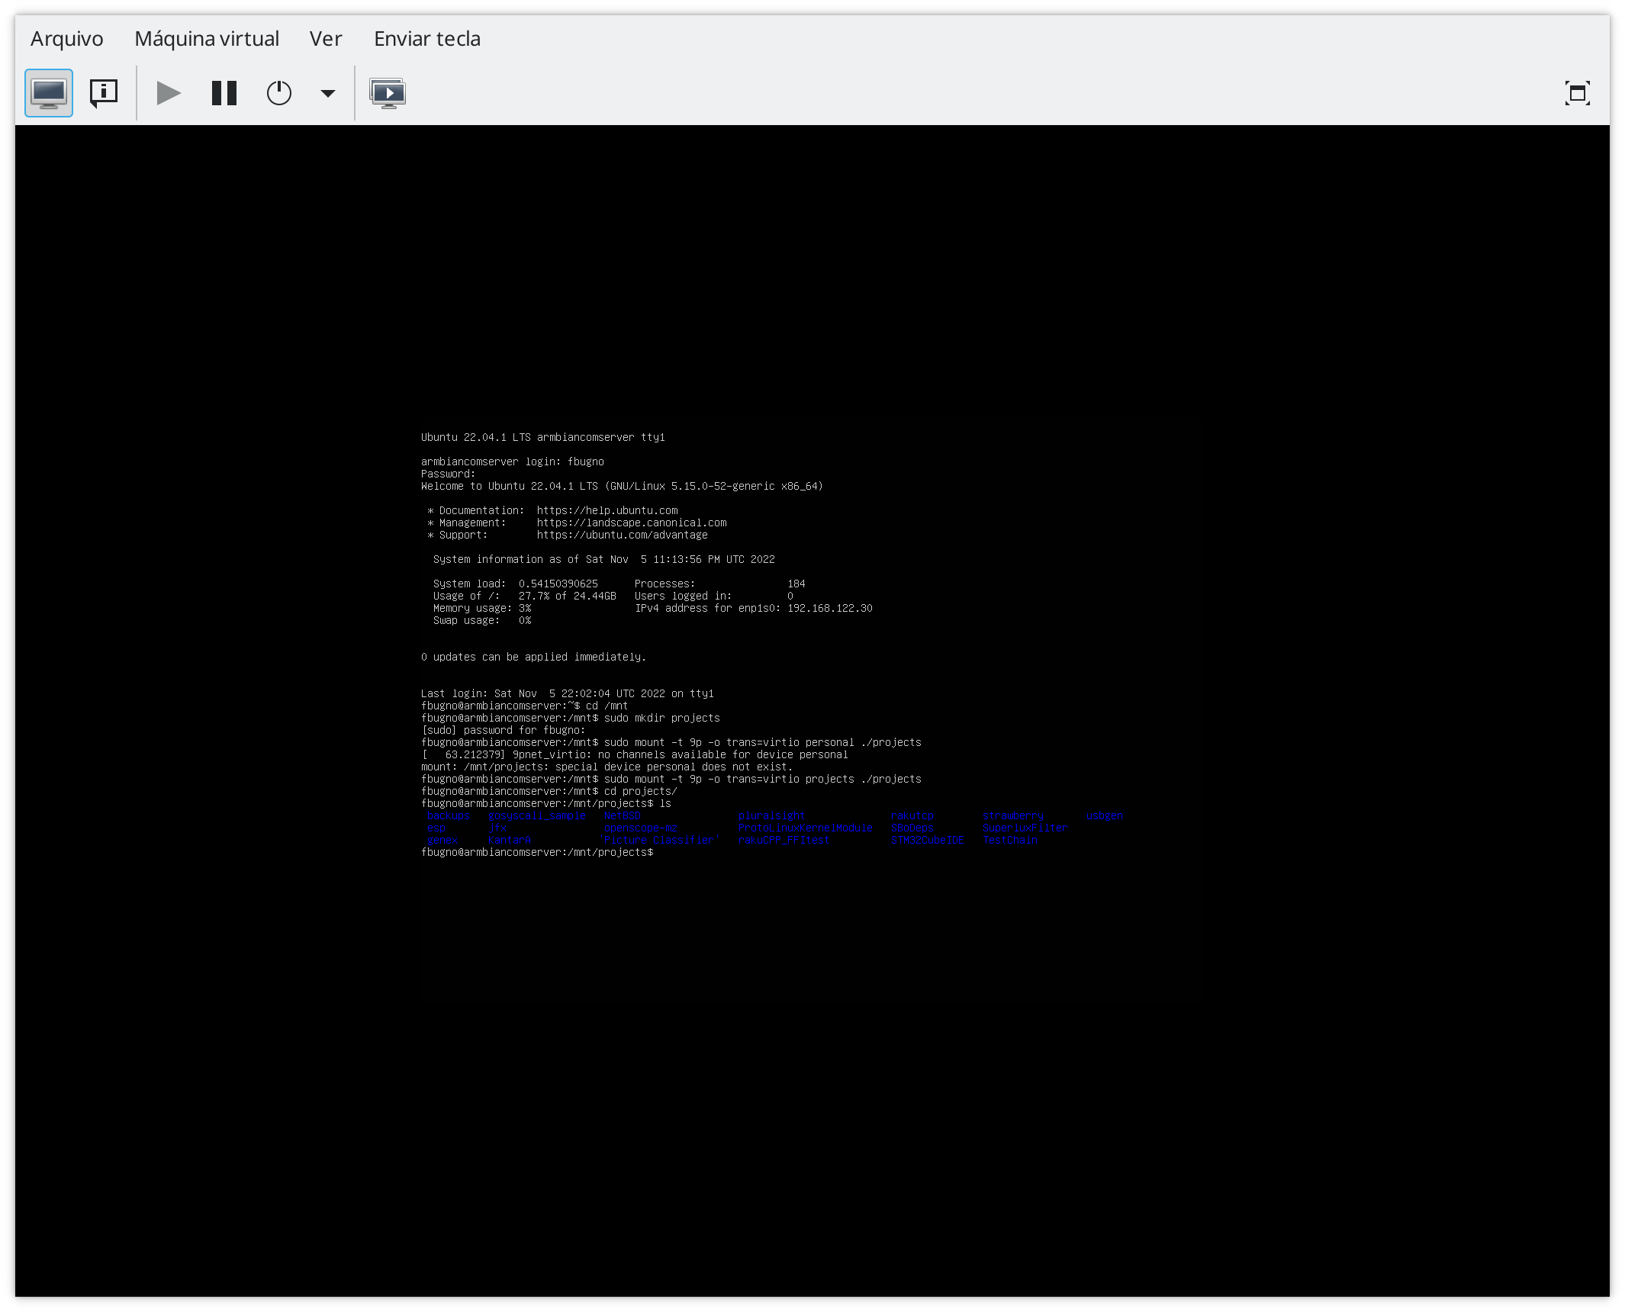1625x1312 pixels.
Task: Click the STM32CubeIDE directory name
Action: point(928,840)
